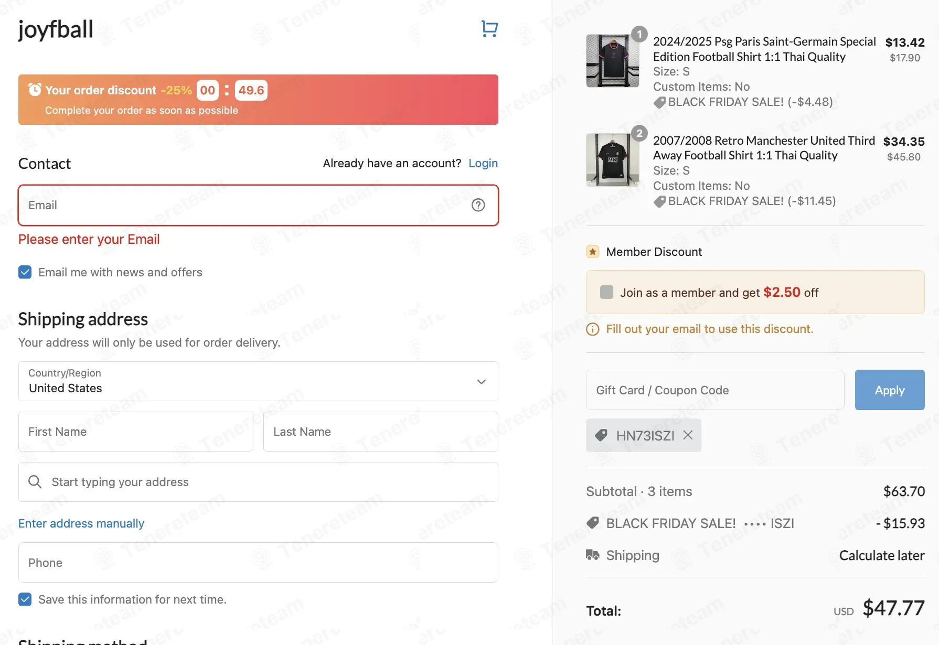
Task: Remove coupon HN73ISZI with the X
Action: (x=688, y=435)
